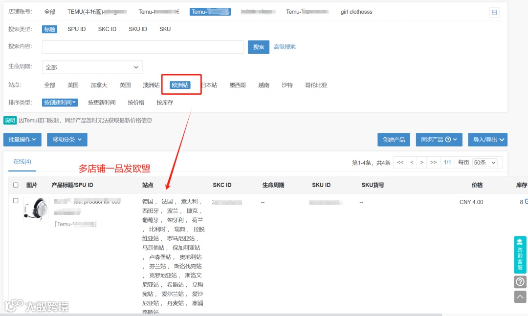Select TEMU(半托管) store account
Image resolution: width=528 pixels, height=316 pixels.
[97, 12]
